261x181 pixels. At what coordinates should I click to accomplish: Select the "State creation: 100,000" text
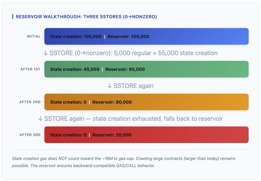click(x=76, y=36)
